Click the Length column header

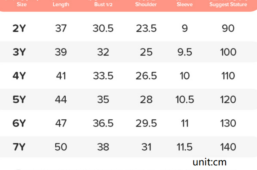[61, 5]
